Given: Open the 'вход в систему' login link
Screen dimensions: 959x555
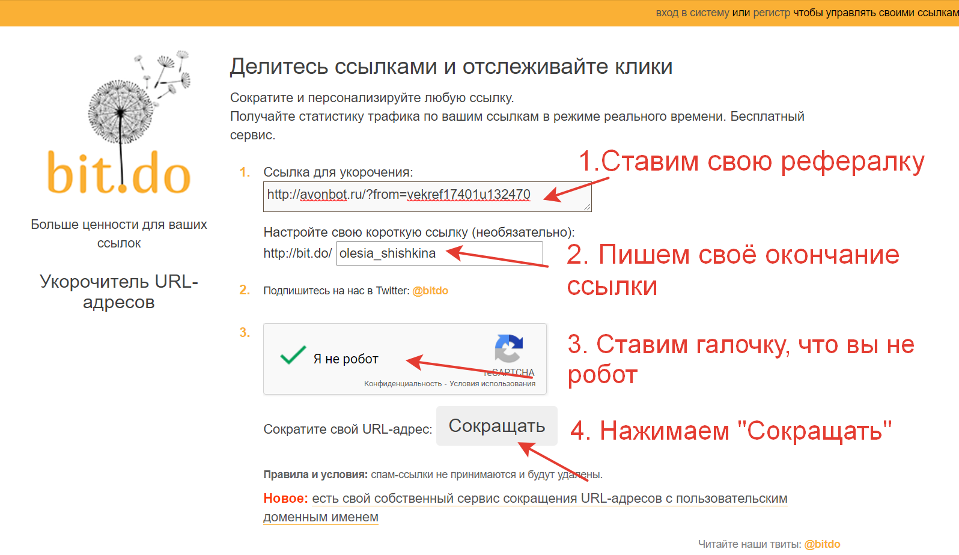Looking at the screenshot, I should pyautogui.click(x=692, y=13).
